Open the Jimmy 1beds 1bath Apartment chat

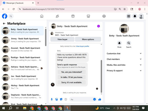tap(22, 40)
